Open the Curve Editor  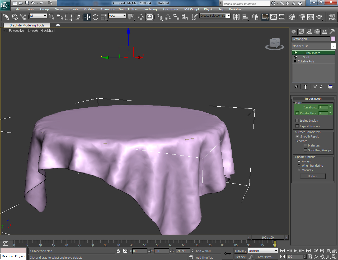274,17
